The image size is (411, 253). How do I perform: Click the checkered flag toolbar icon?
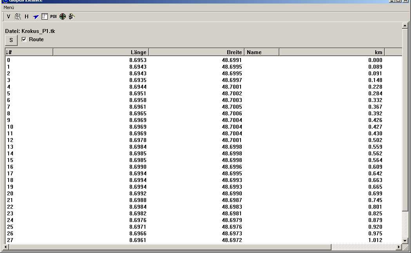(71, 16)
